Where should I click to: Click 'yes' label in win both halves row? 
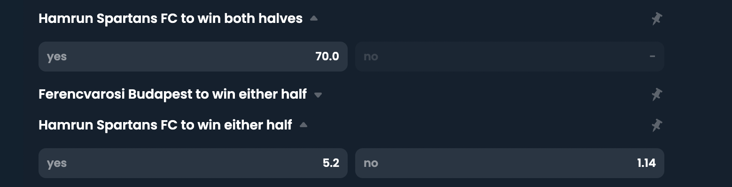pos(57,57)
